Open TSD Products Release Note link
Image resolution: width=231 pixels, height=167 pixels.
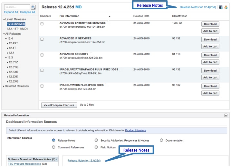[24, 164]
